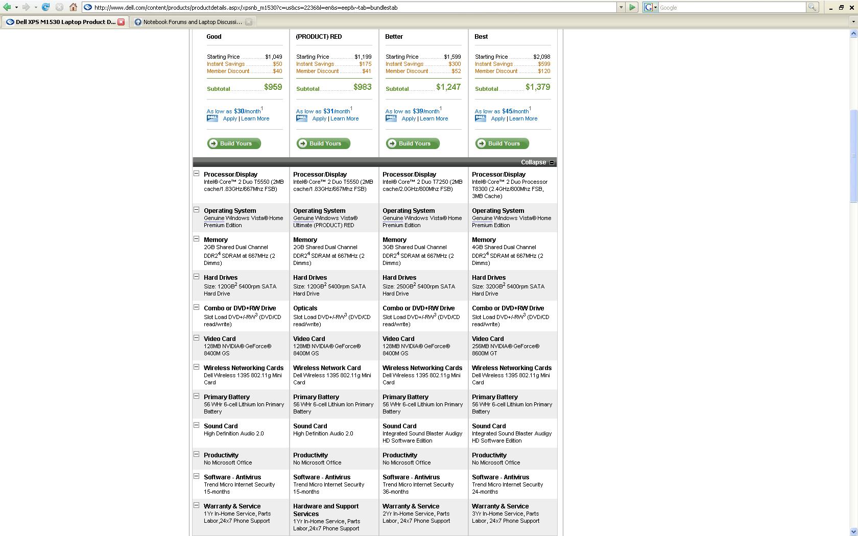The height and width of the screenshot is (536, 858).
Task: Click Learn More under Good plan
Action: pyautogui.click(x=255, y=118)
